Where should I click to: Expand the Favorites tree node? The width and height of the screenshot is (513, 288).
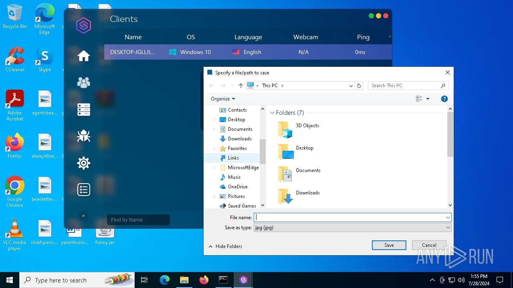(x=214, y=148)
